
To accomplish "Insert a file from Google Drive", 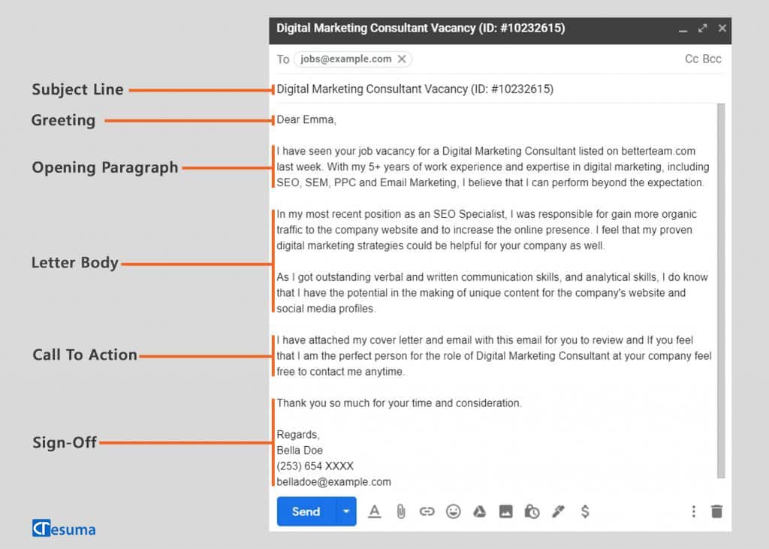I will tap(480, 511).
